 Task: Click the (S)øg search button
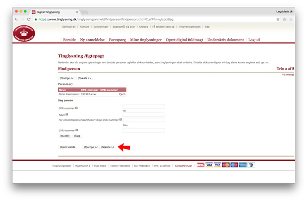point(77,136)
